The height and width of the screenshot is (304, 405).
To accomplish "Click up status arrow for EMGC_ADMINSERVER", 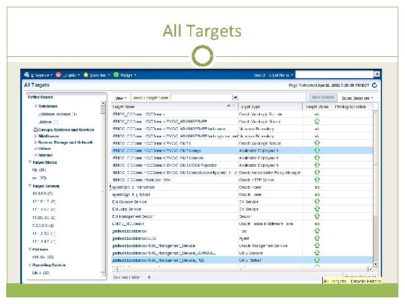I will 317,121.
